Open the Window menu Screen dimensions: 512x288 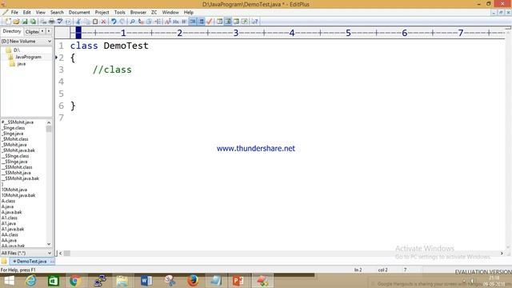(170, 13)
